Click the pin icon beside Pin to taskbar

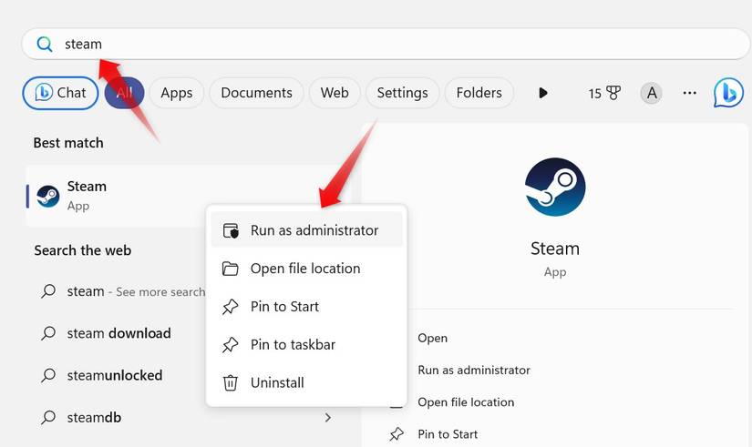pyautogui.click(x=231, y=345)
